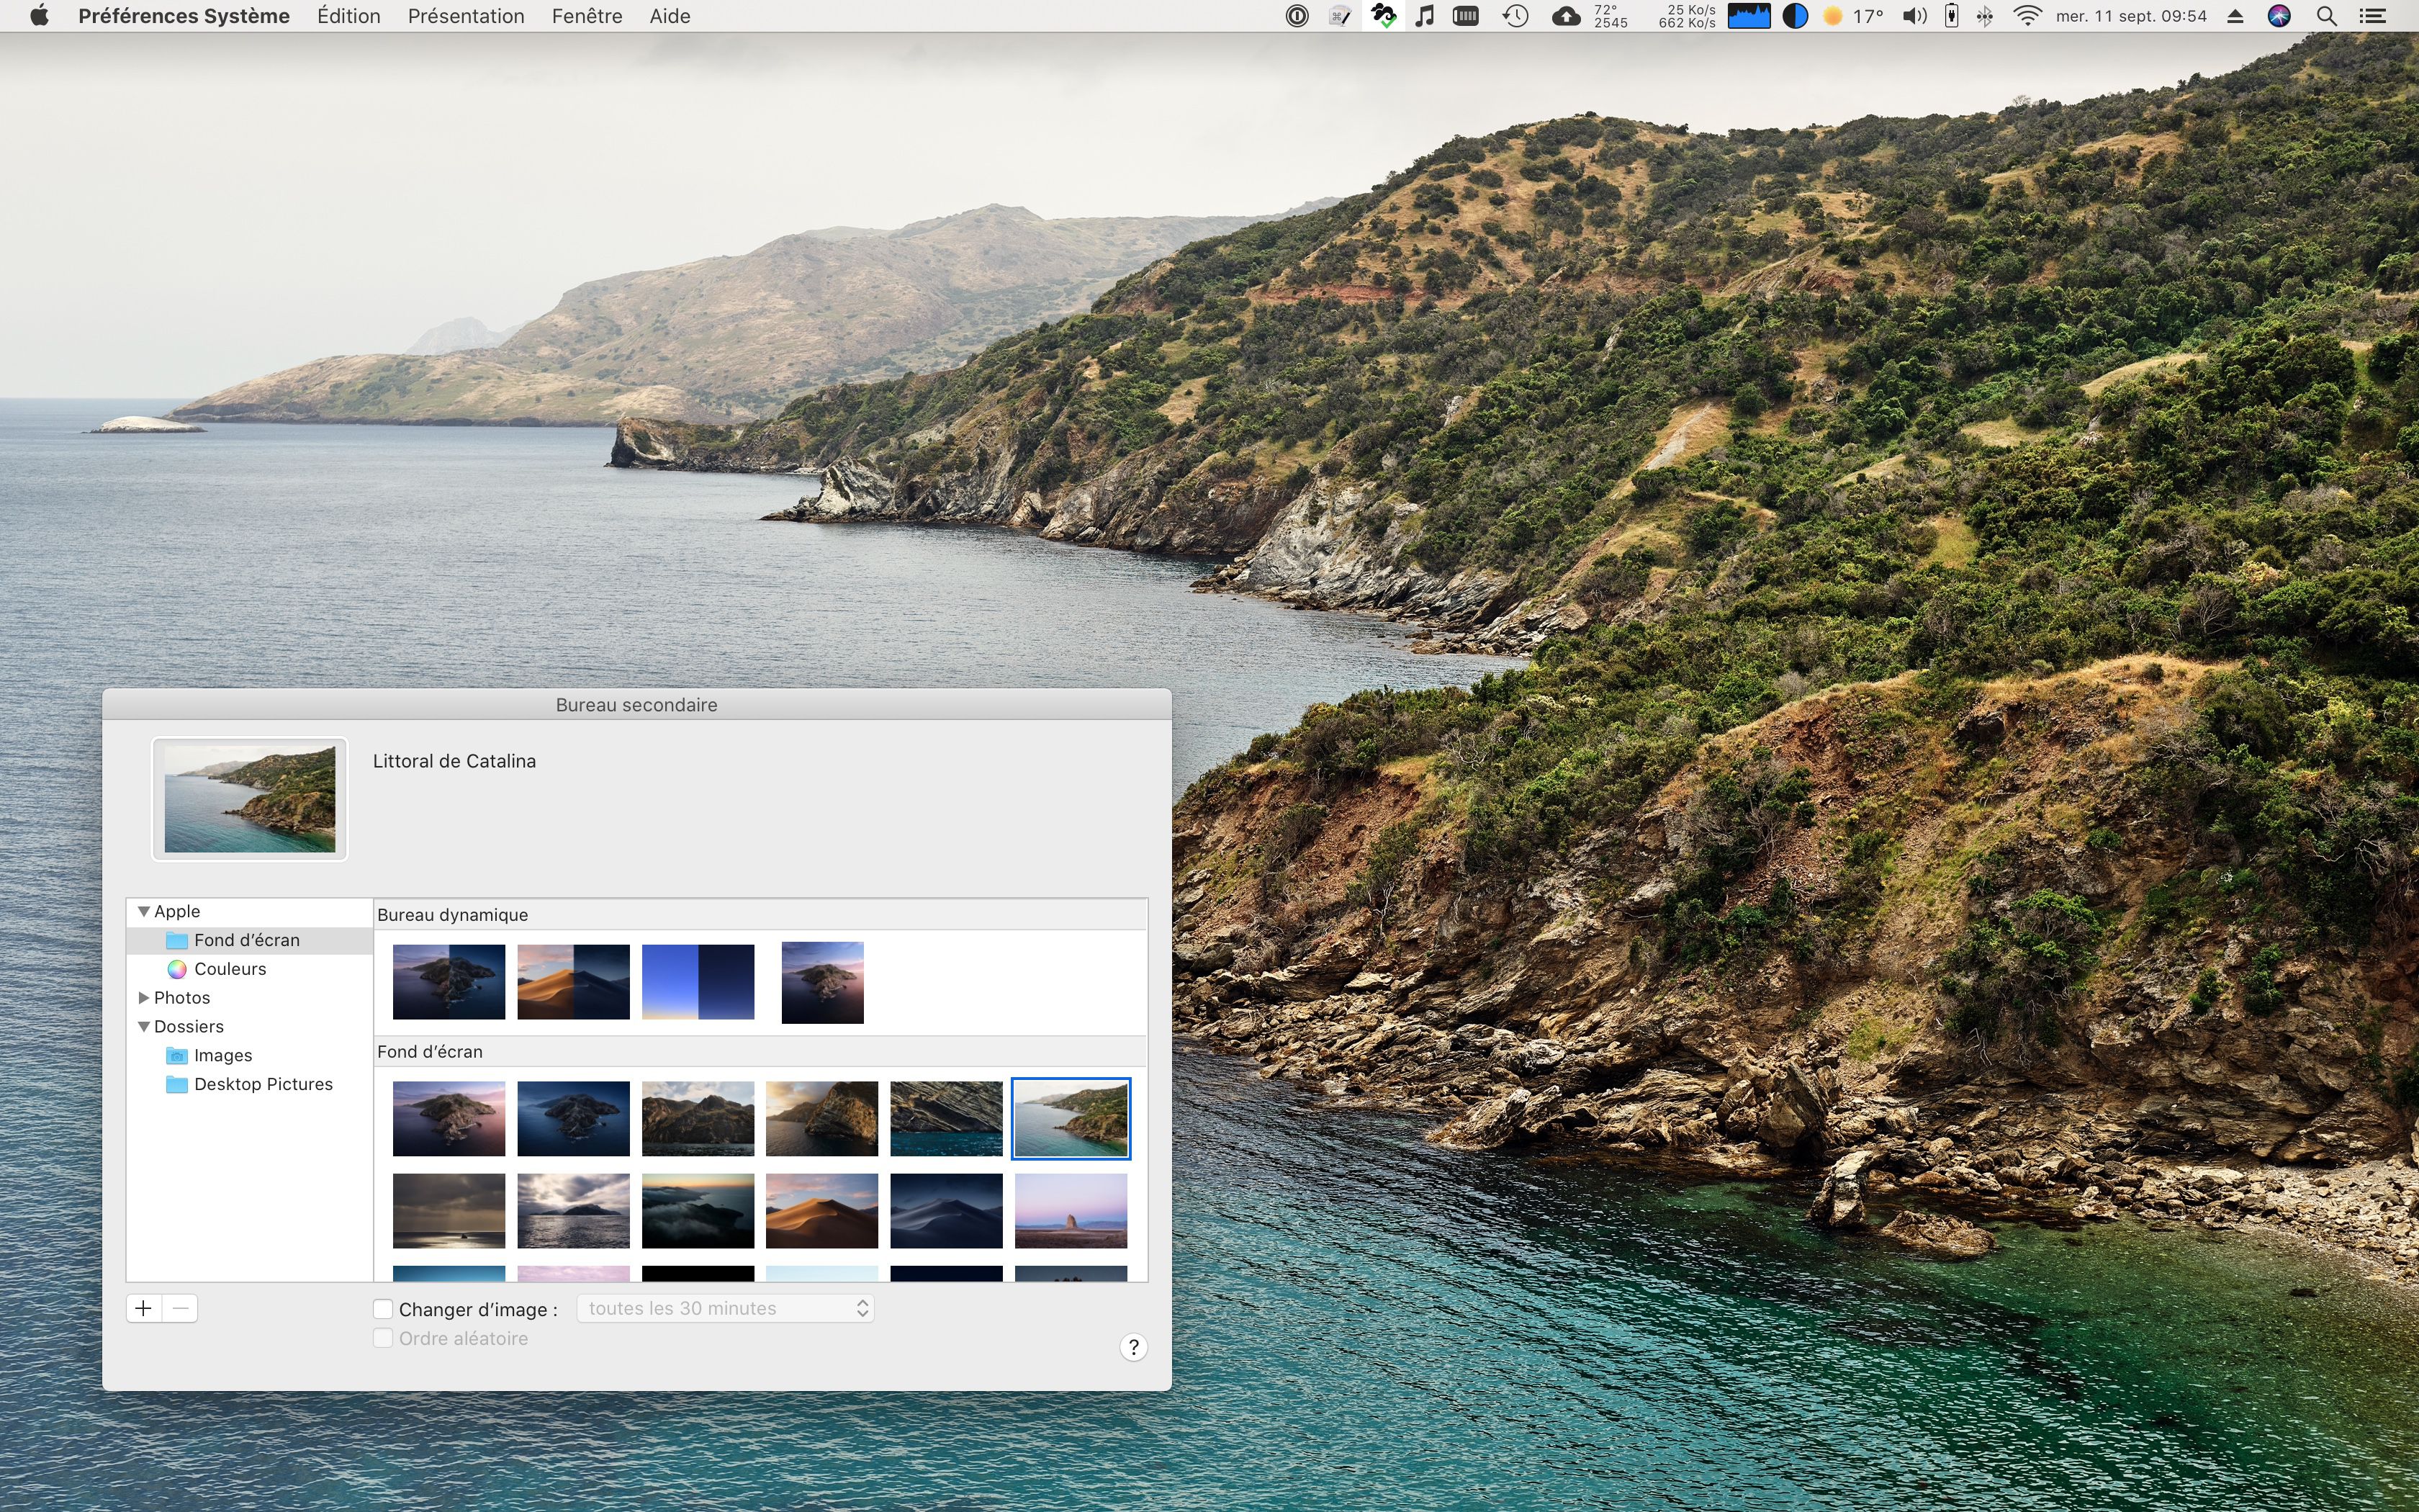Toggle the Ordre aléatoire checkbox

(383, 1338)
